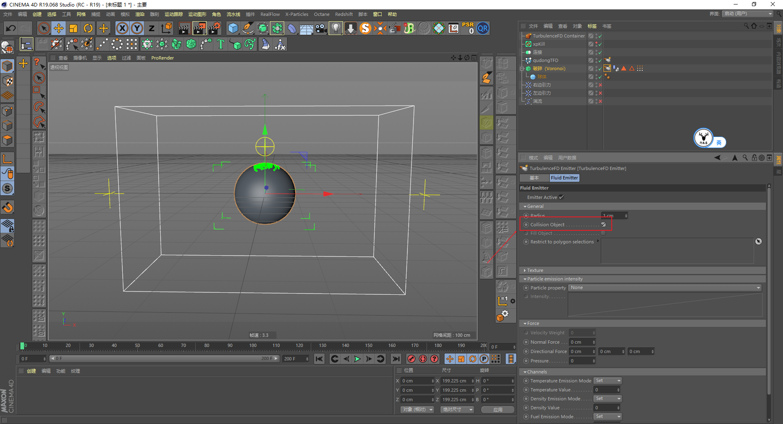This screenshot has height=424, width=783.
Task: Uncheck the Collision Object checkbox
Action: (x=604, y=225)
